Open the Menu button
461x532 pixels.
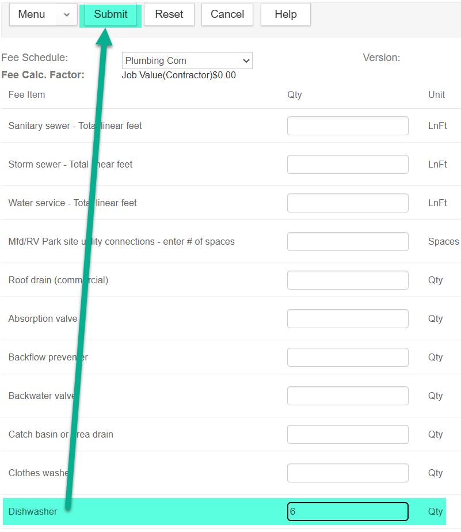click(x=32, y=14)
